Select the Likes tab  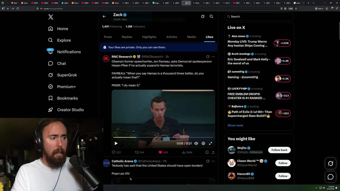(209, 37)
